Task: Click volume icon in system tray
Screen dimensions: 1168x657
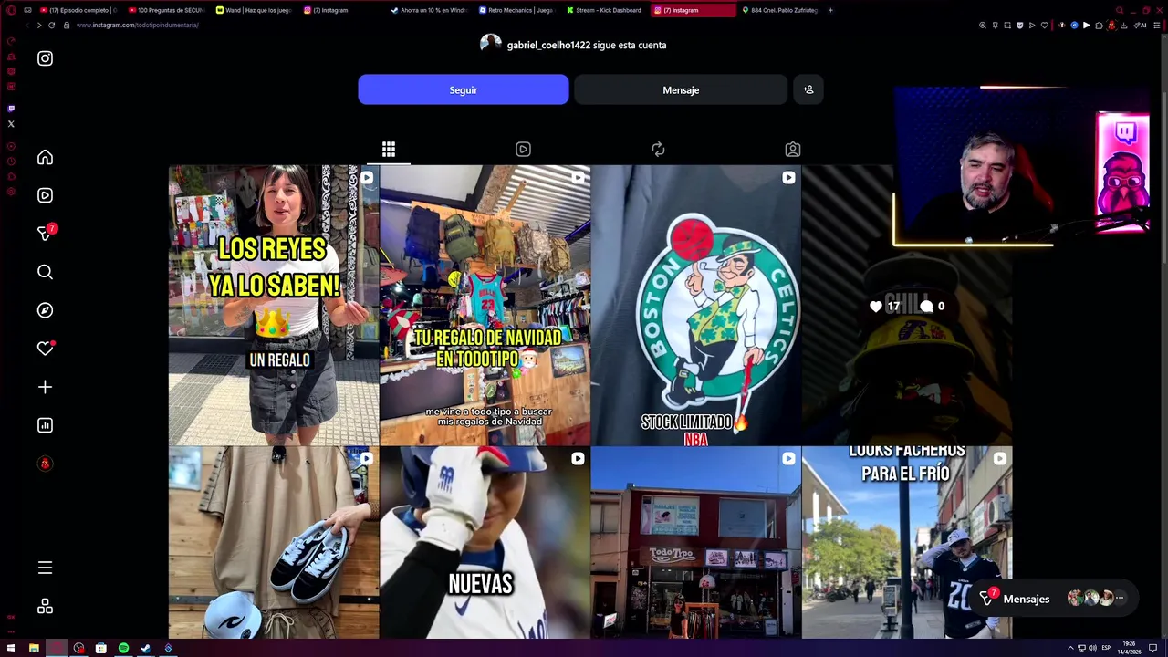Action: pyautogui.click(x=1092, y=648)
